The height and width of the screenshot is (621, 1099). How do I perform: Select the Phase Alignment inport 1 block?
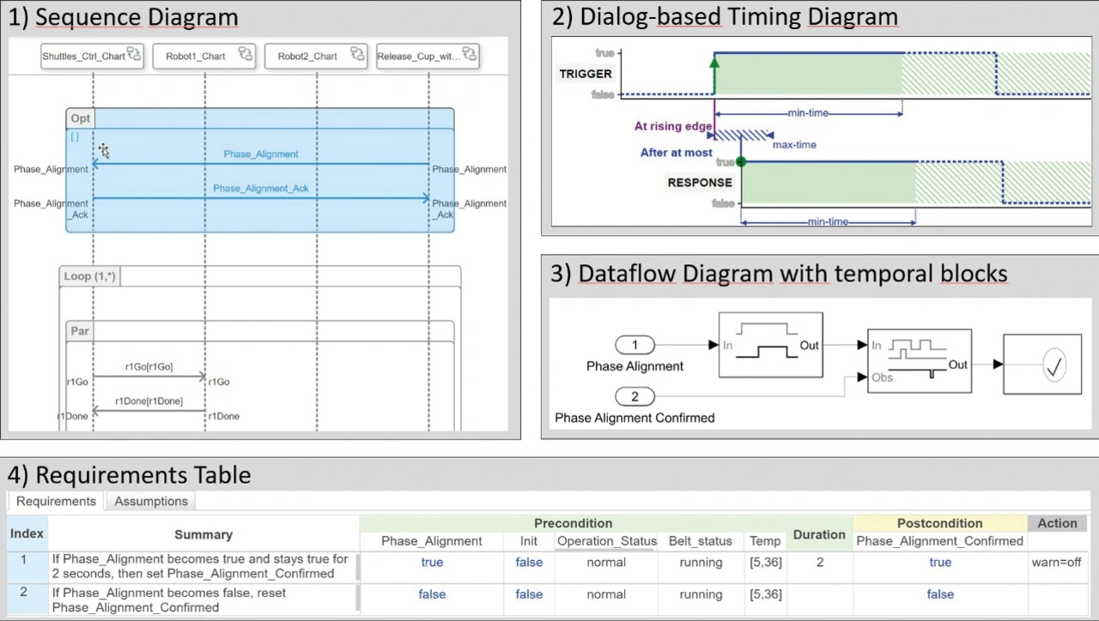[635, 345]
